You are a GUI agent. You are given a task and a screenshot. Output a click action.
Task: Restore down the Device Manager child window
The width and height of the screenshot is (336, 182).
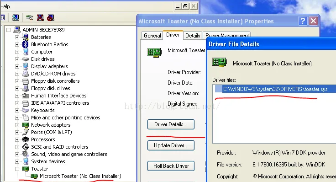[x=185, y=6]
